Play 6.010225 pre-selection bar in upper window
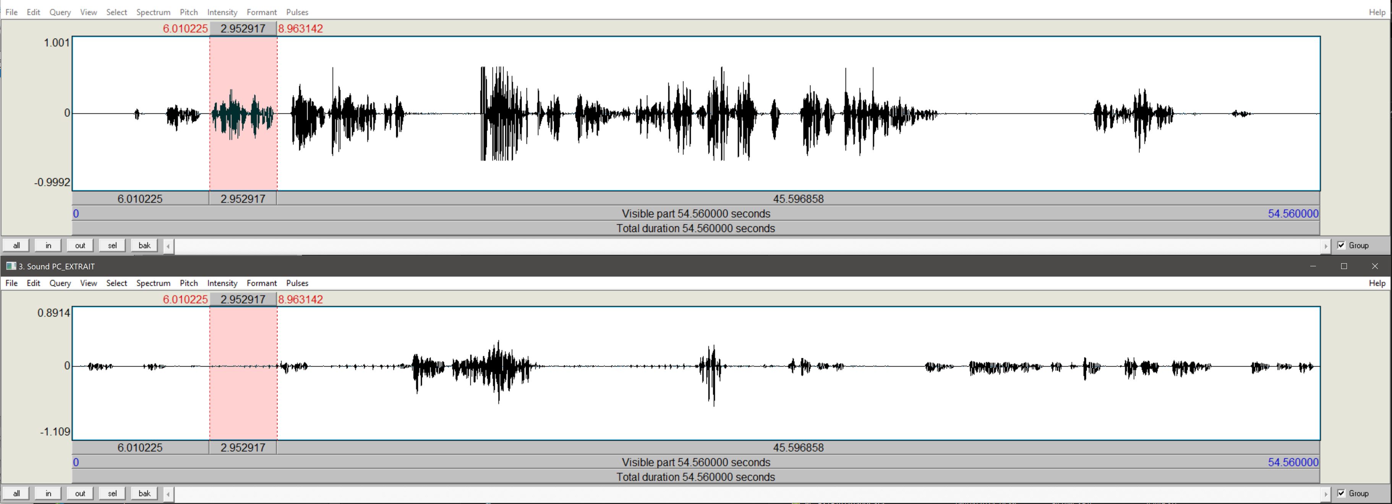 [141, 198]
